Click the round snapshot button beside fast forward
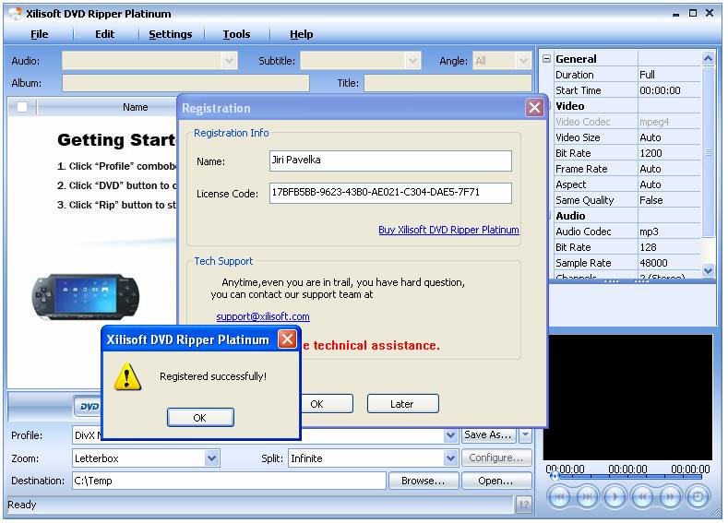The image size is (728, 523). (x=698, y=497)
